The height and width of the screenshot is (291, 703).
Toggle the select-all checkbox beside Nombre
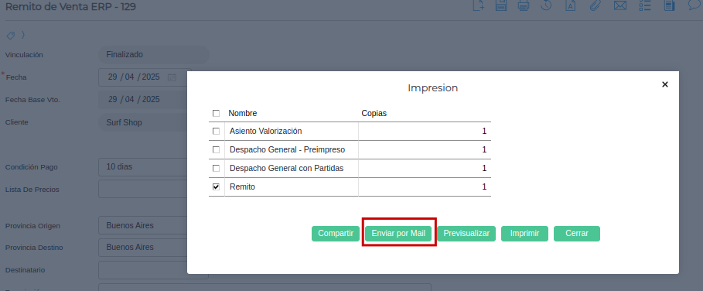(x=216, y=114)
